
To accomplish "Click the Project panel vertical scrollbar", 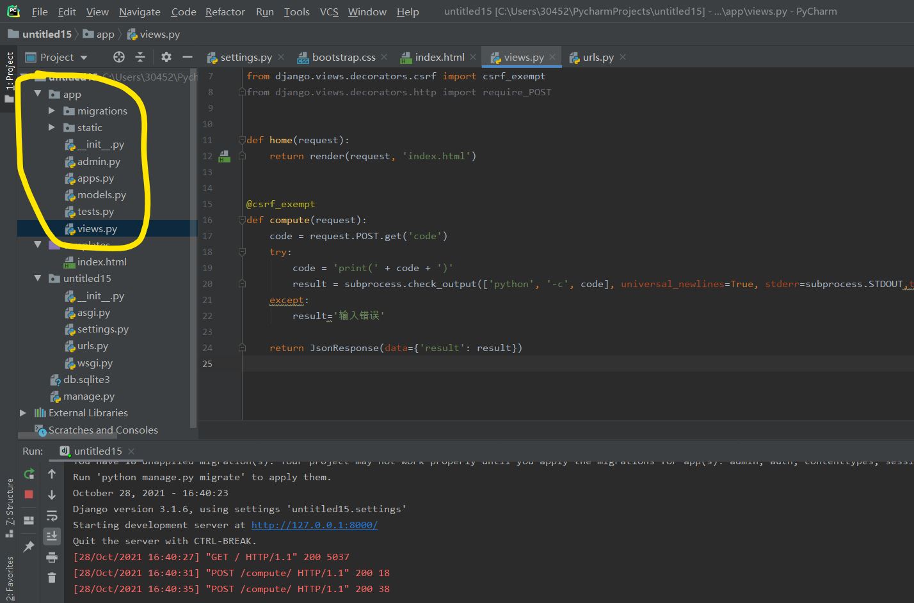I will (x=193, y=256).
